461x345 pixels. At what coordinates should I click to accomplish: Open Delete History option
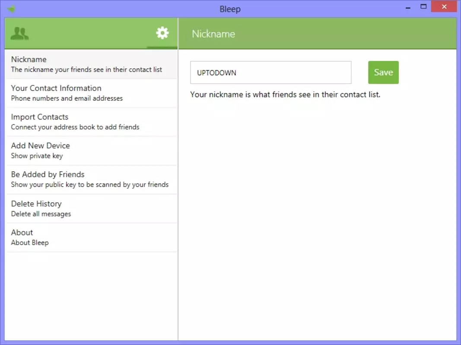91,208
